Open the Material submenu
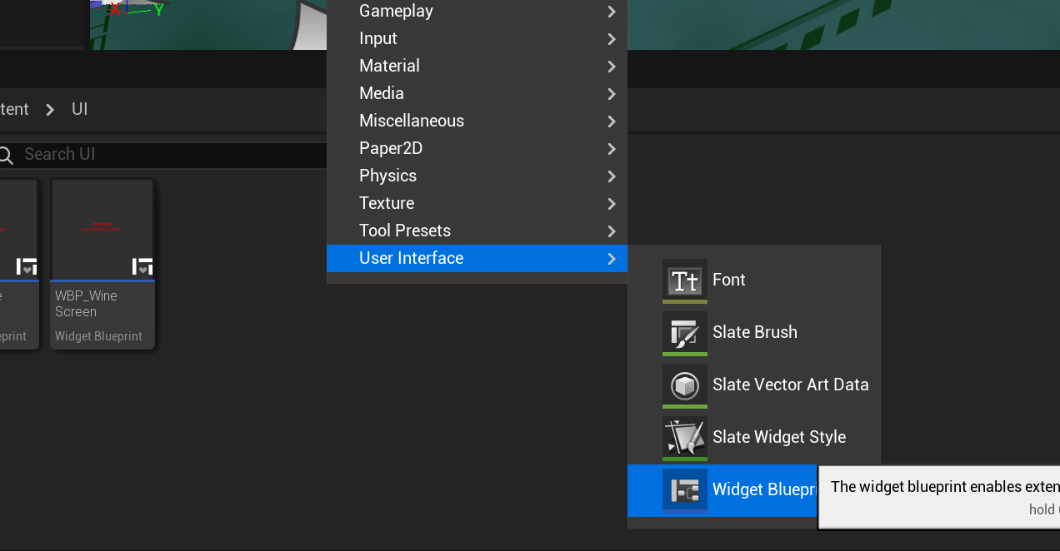Screen dimensions: 1060x551 click(477, 67)
